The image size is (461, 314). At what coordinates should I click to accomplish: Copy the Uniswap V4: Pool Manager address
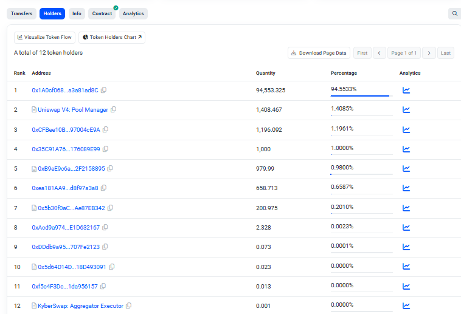[x=114, y=110]
